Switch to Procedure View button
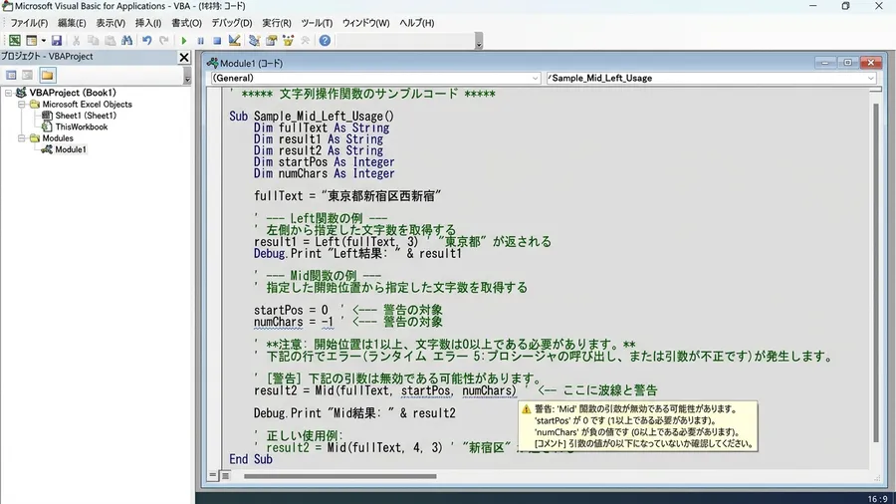 tap(213, 475)
